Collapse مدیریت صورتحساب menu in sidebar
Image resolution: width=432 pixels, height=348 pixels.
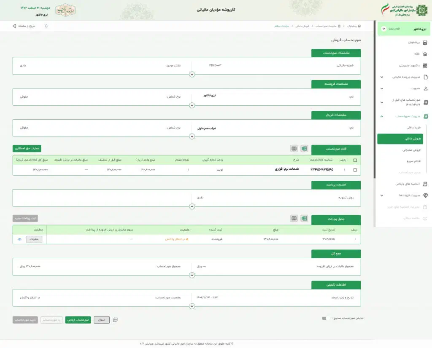(382, 116)
